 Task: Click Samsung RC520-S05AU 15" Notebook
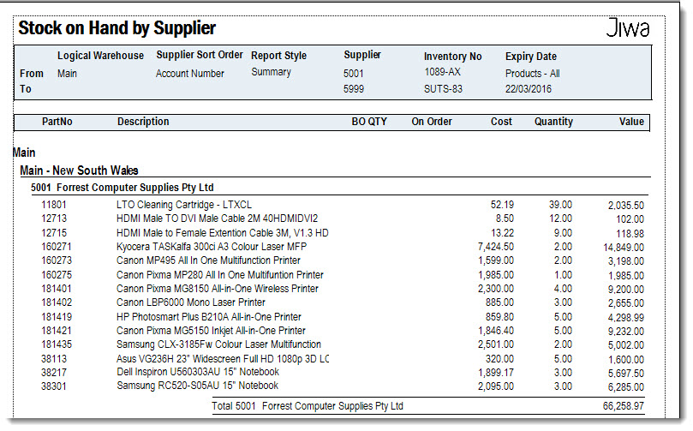(198, 386)
